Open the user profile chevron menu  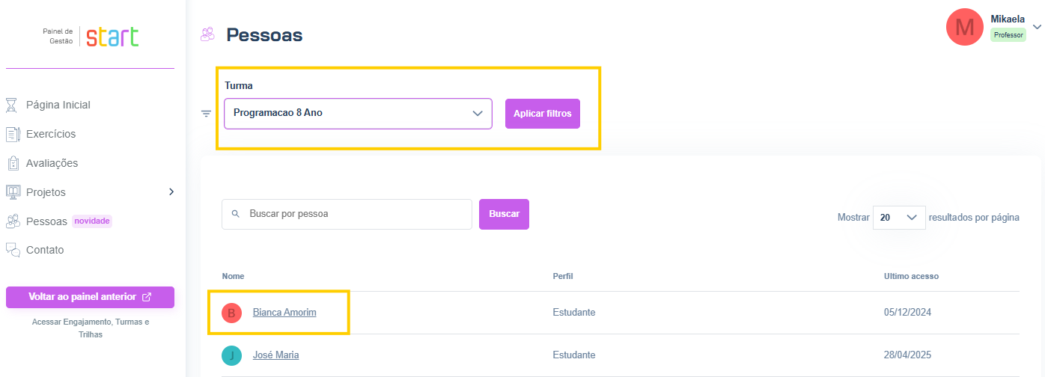click(1037, 27)
